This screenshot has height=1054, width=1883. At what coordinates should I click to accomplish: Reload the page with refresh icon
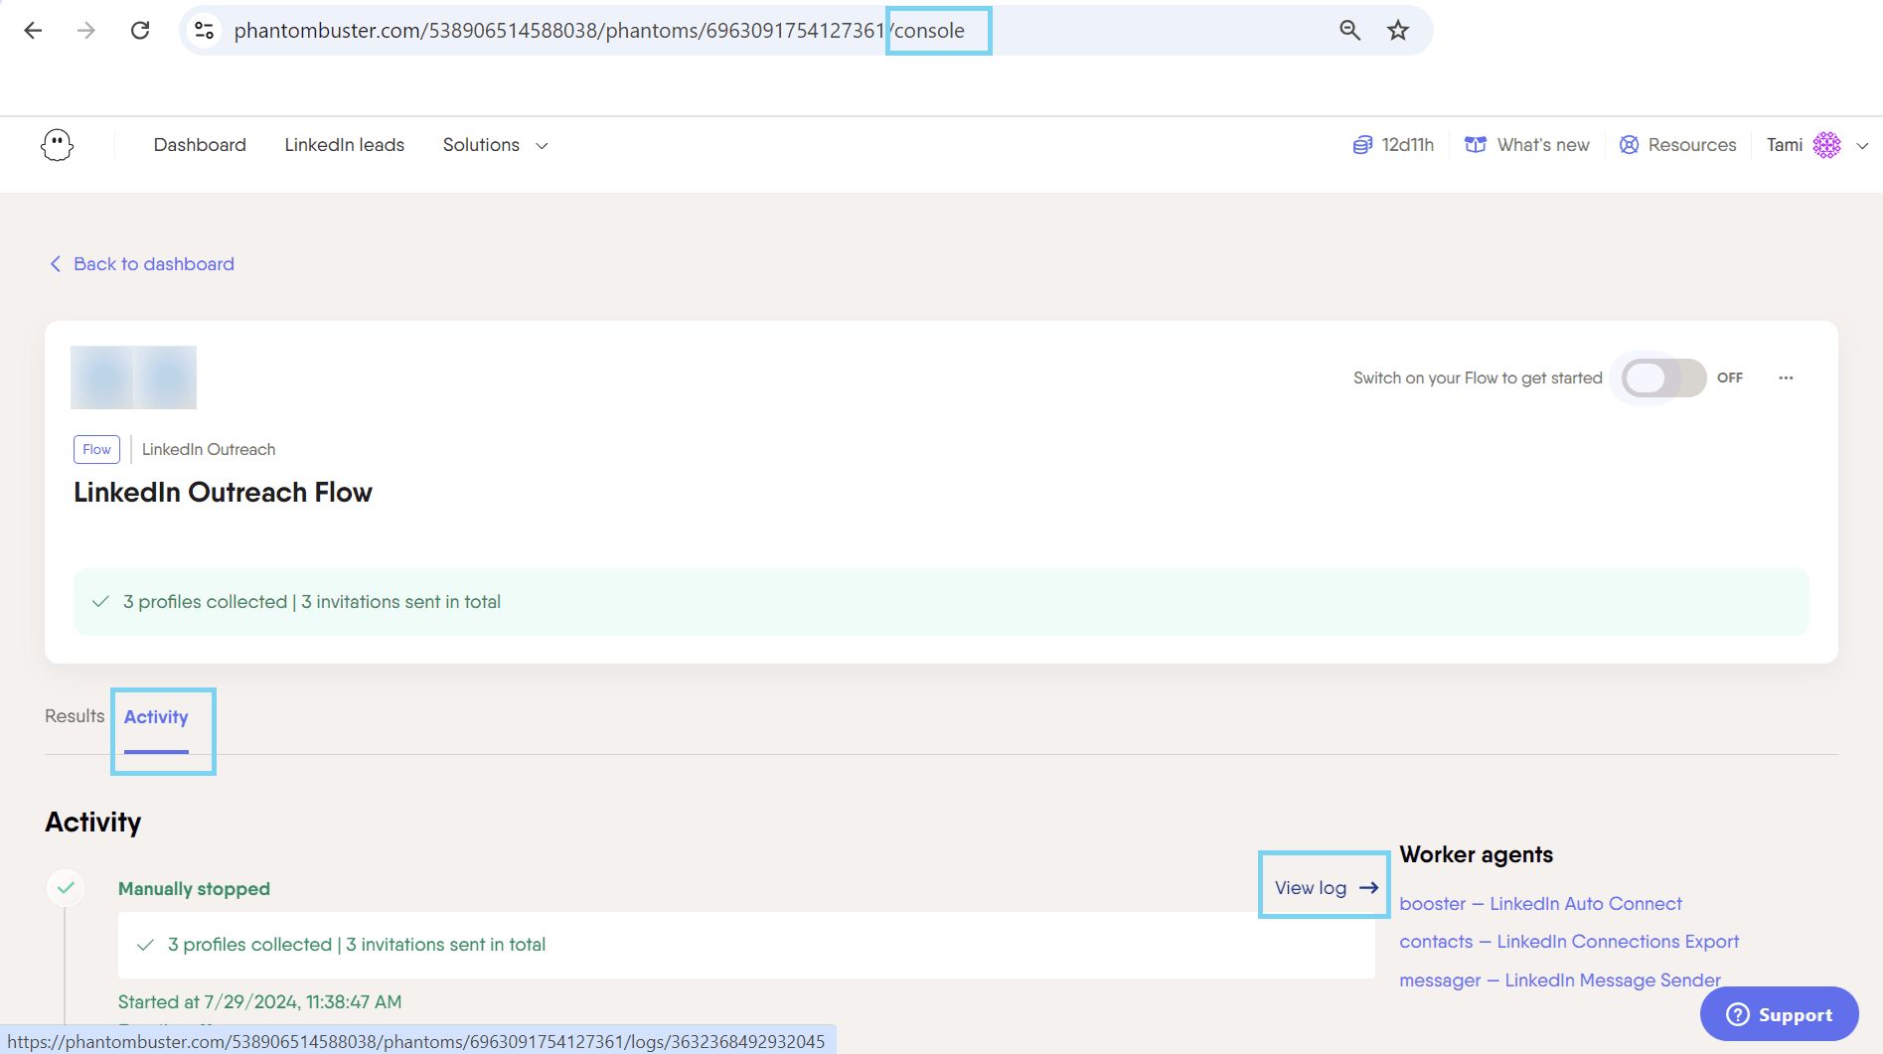pos(140,30)
